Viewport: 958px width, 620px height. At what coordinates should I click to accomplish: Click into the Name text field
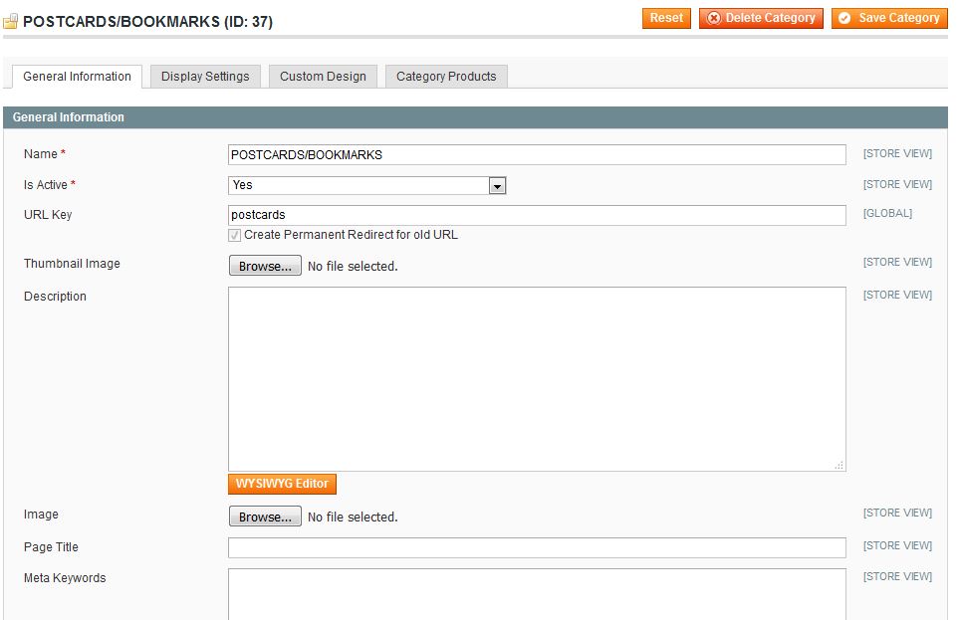536,155
